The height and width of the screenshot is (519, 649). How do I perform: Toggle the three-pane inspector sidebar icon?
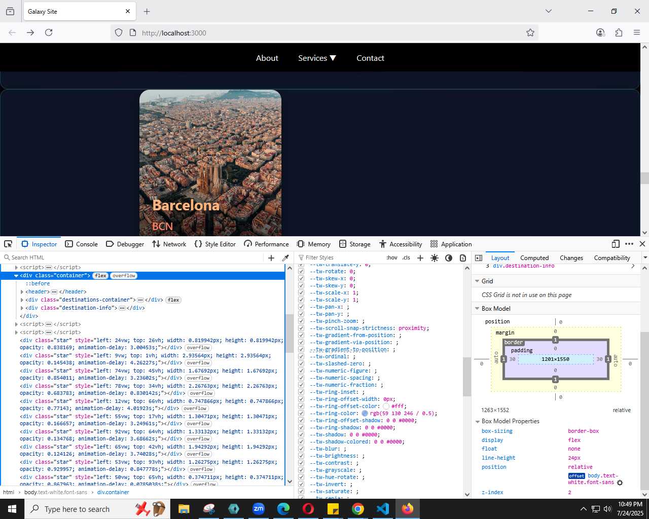tap(479, 257)
